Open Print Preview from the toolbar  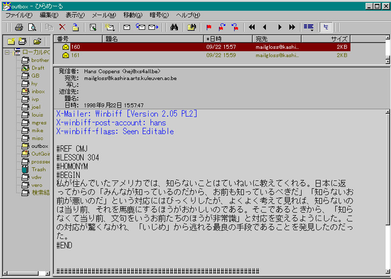(32, 27)
